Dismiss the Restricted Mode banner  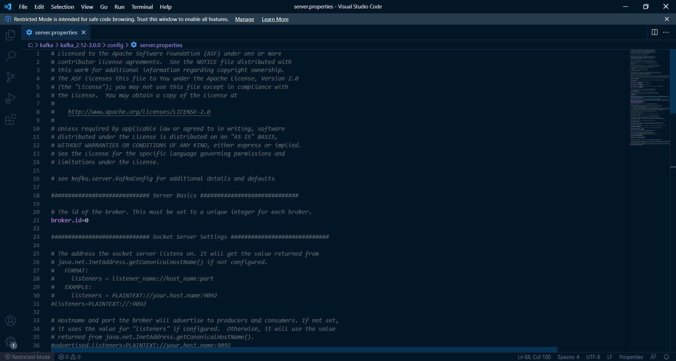coord(667,19)
